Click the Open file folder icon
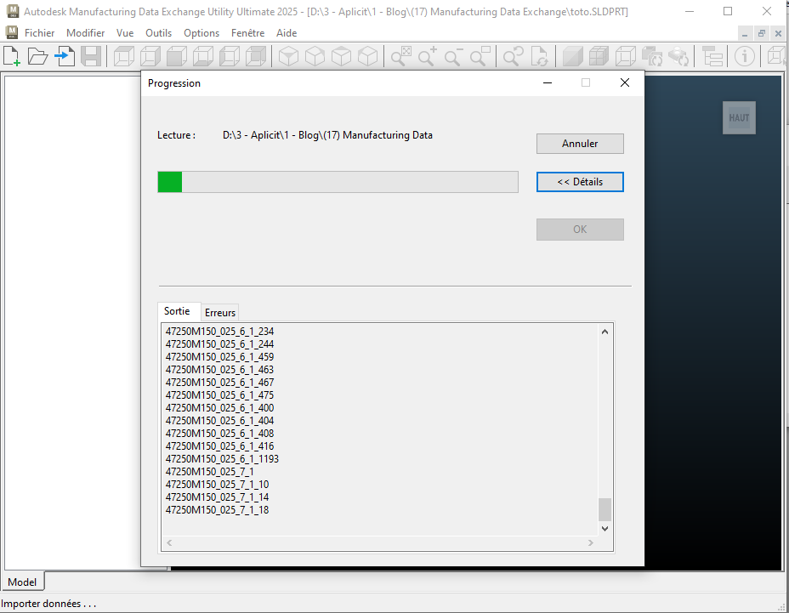The width and height of the screenshot is (789, 613). coord(37,56)
